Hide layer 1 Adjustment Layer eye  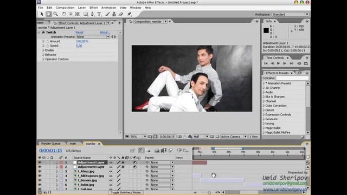point(40,162)
